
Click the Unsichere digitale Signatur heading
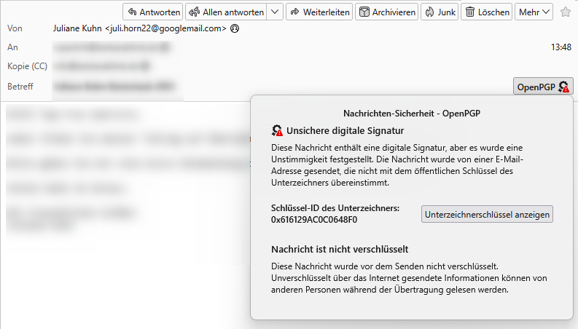tap(345, 131)
